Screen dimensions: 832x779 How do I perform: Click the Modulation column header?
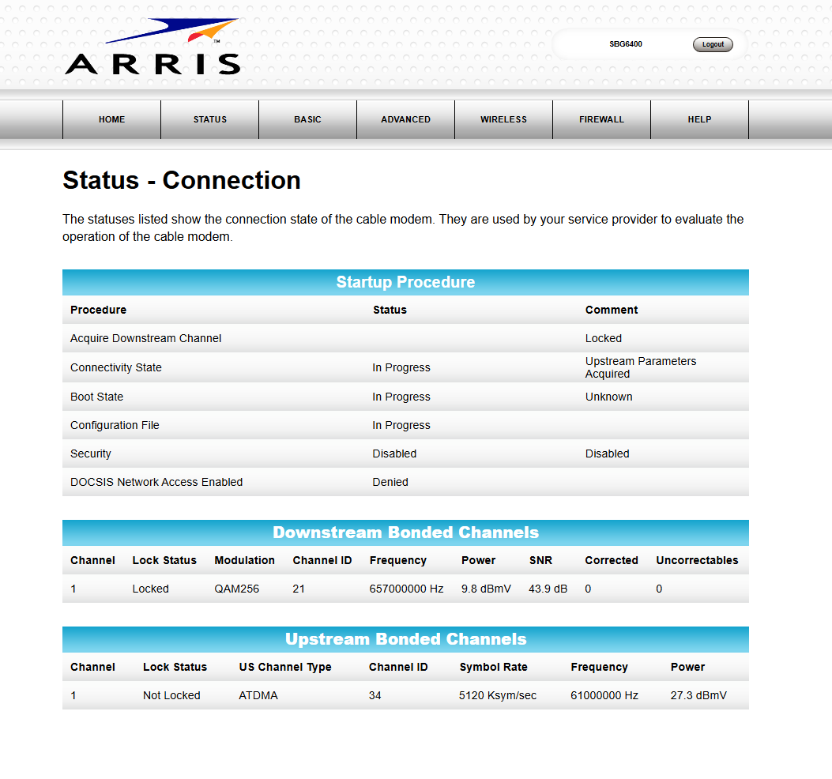point(245,560)
